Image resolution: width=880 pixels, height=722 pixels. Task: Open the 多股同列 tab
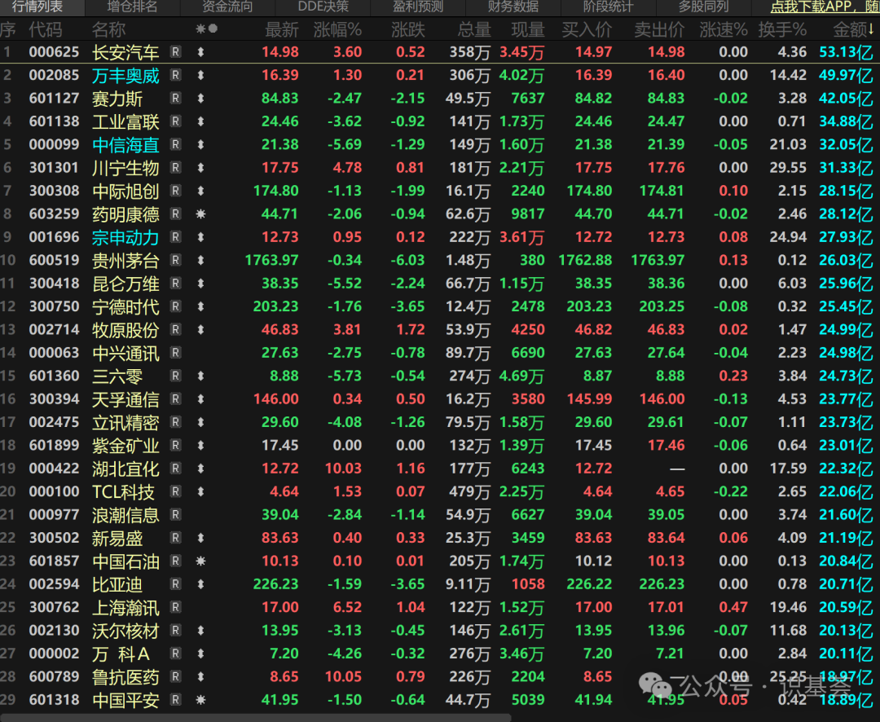(704, 7)
